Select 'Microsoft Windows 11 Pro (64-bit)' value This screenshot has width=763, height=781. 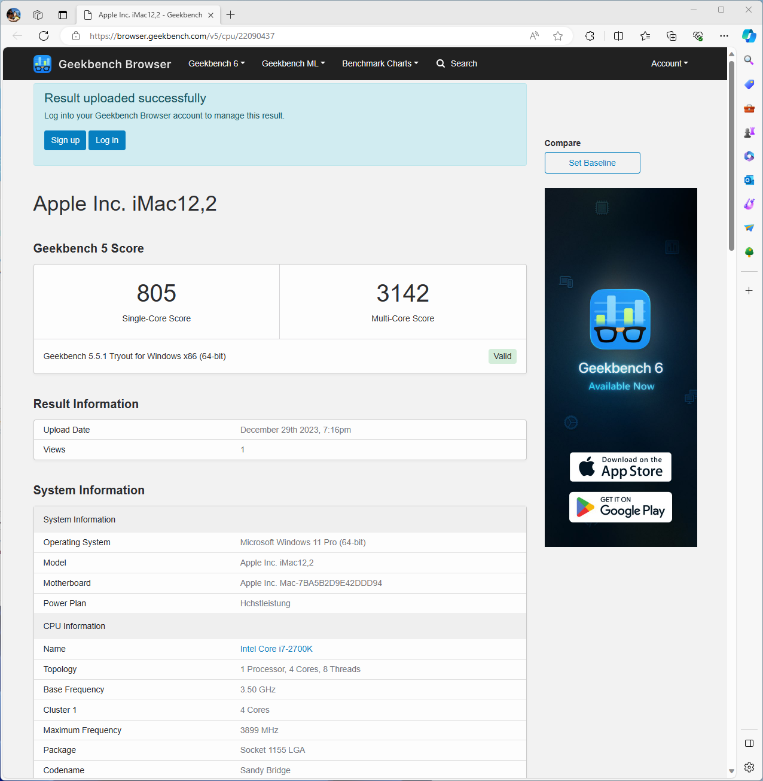[x=303, y=542]
